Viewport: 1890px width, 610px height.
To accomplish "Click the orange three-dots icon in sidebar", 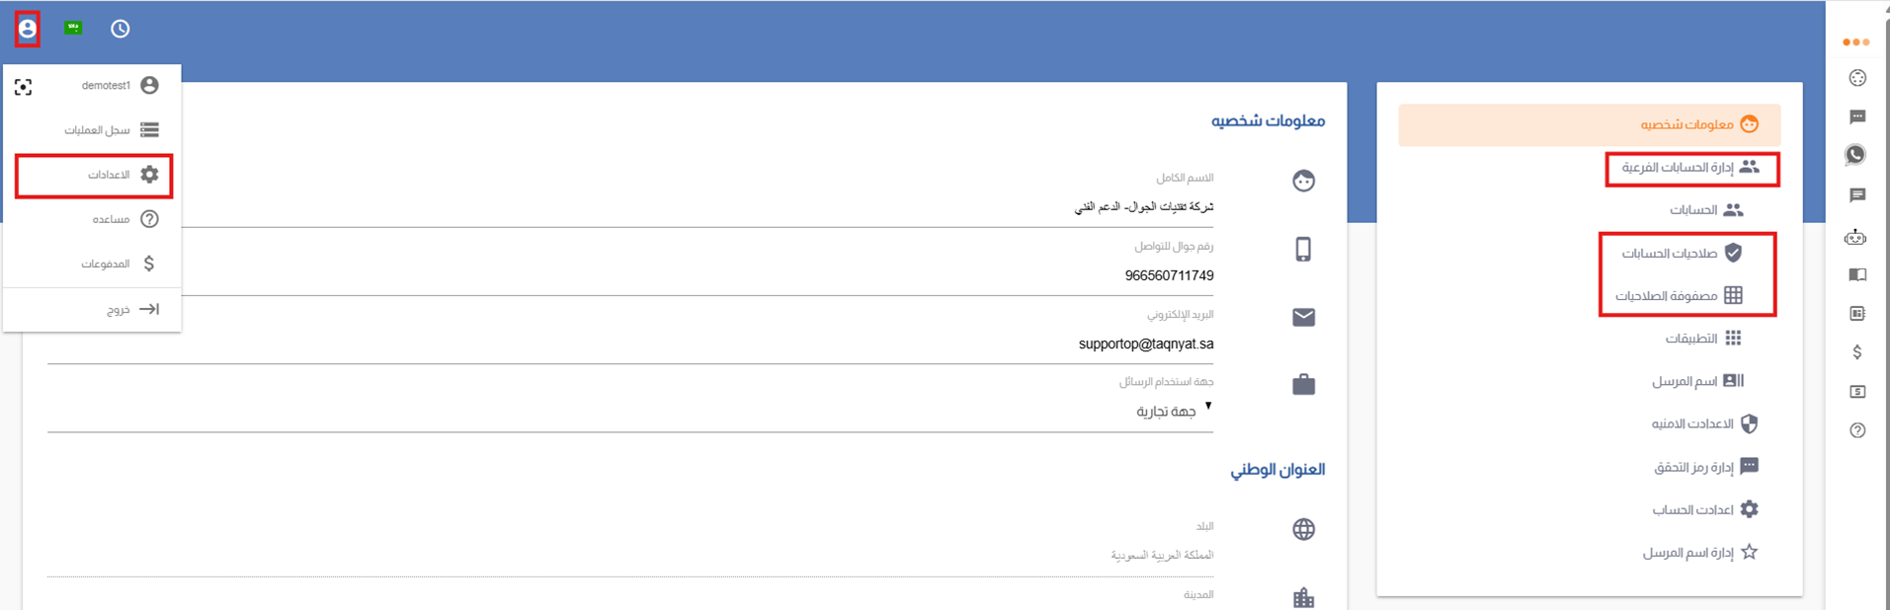I will (x=1856, y=42).
